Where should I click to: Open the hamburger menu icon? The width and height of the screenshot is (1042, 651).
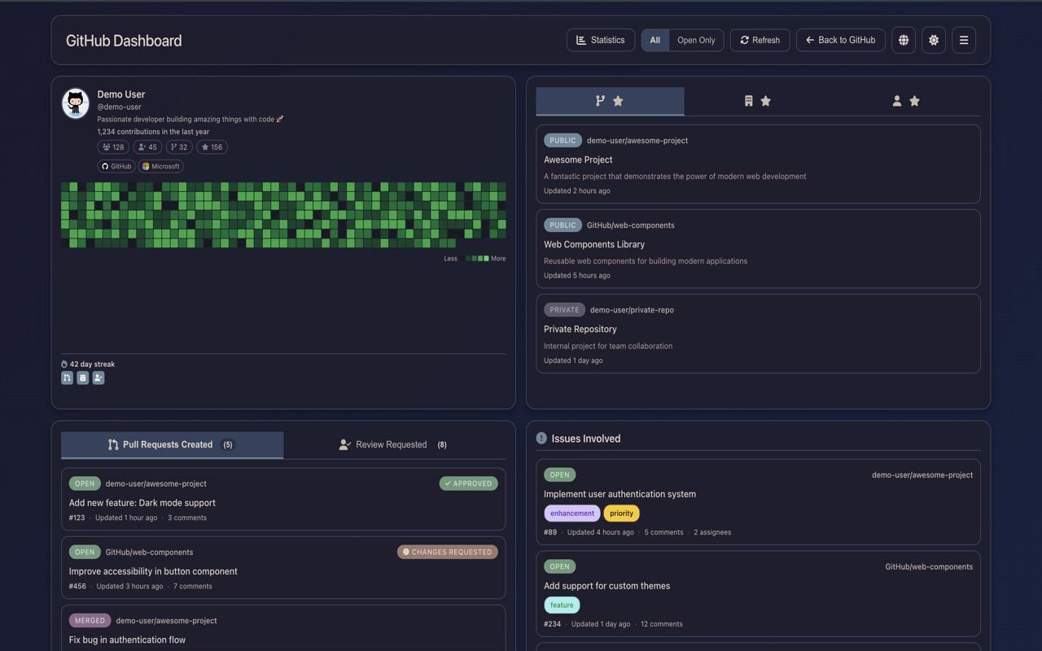pos(964,40)
